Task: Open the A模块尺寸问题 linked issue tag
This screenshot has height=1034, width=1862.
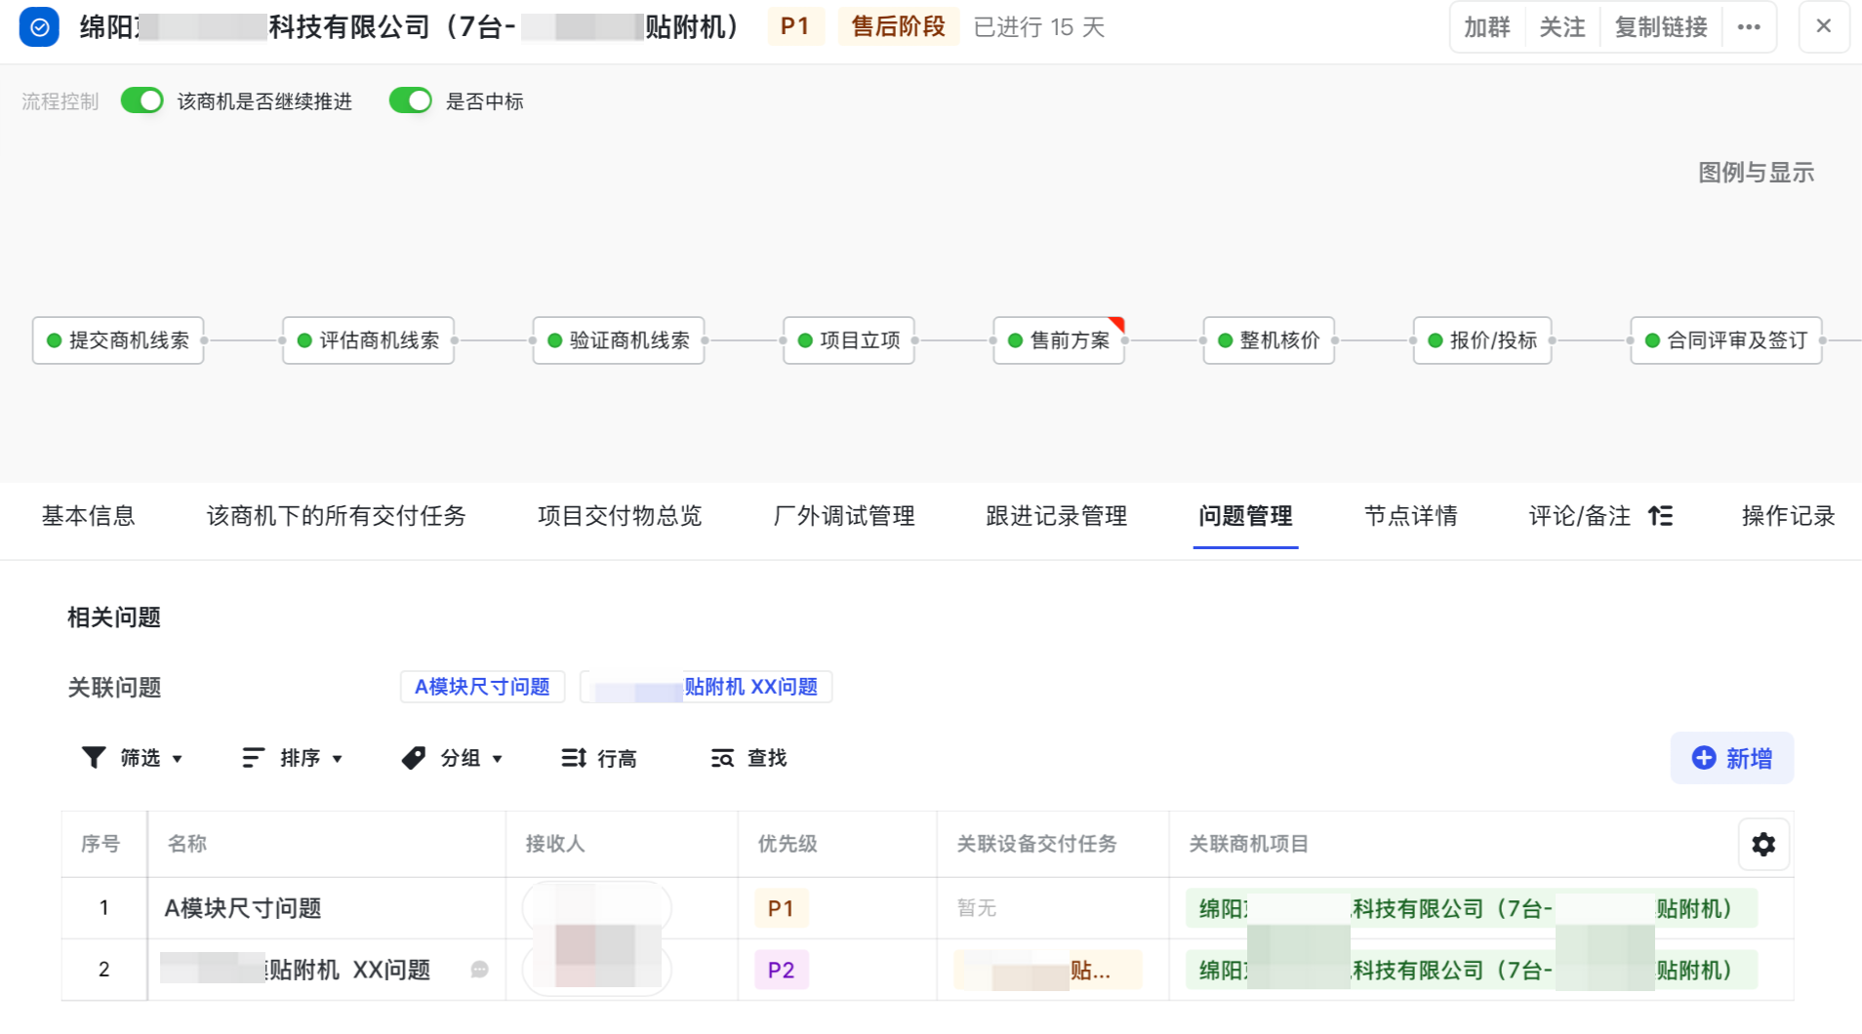Action: point(482,687)
